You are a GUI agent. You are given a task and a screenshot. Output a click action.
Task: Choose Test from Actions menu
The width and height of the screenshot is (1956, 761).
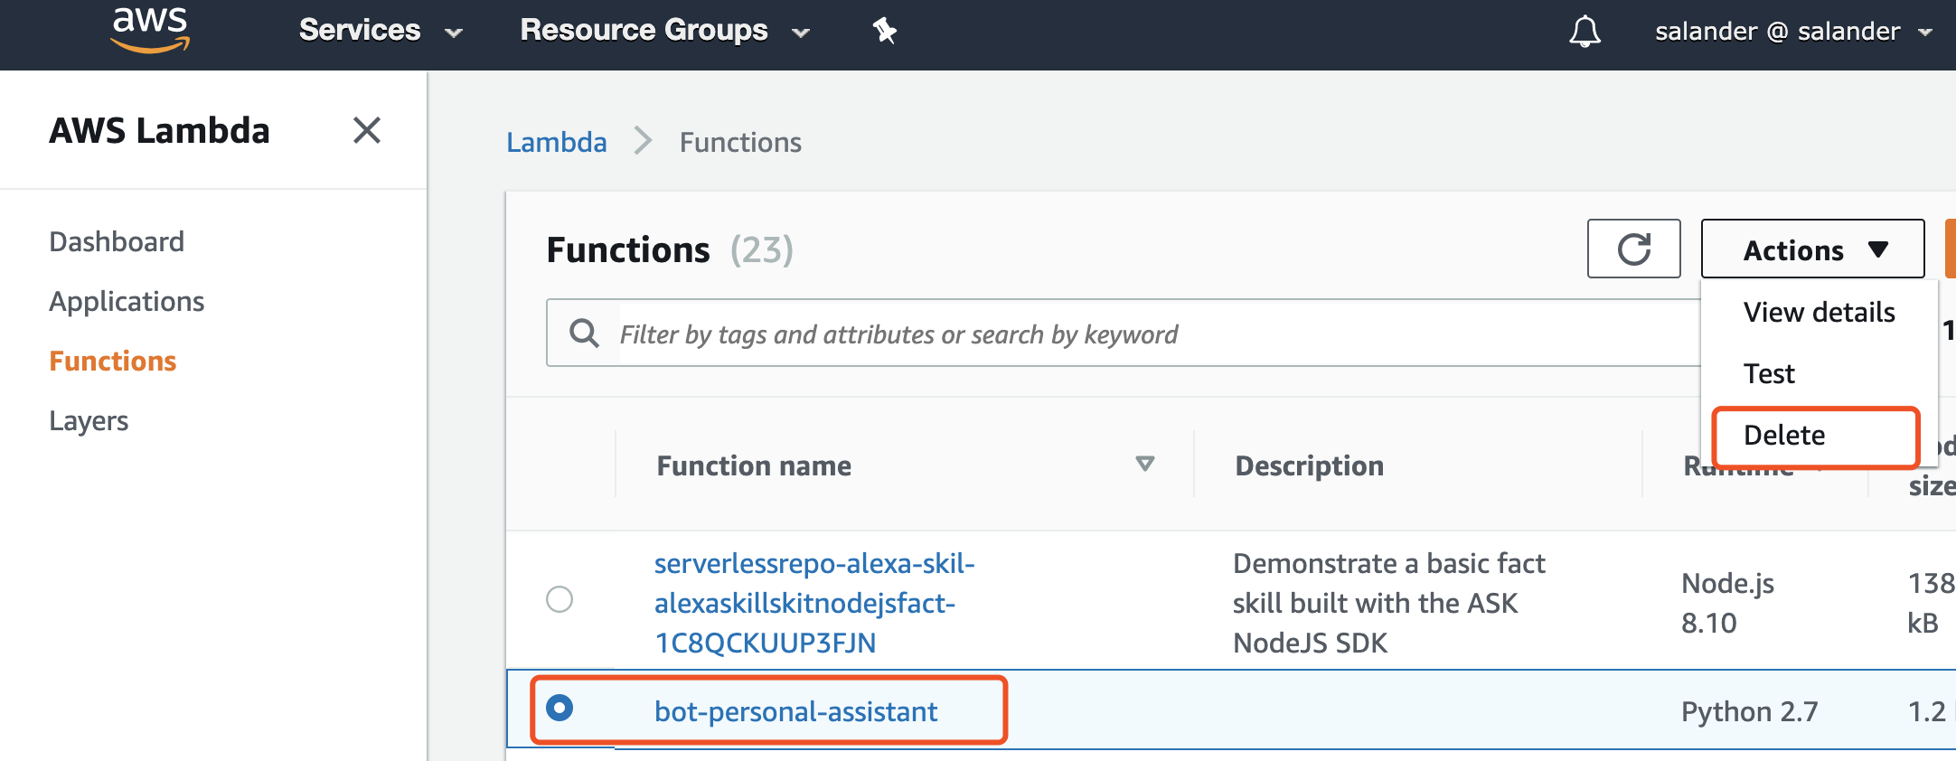click(1769, 374)
